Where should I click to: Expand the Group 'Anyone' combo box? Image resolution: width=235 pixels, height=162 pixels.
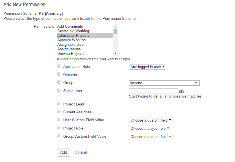pos(164,83)
